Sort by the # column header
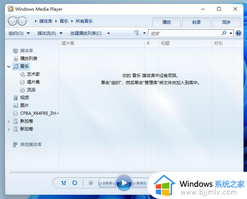Viewport: 247px width, 199px height. point(152,43)
